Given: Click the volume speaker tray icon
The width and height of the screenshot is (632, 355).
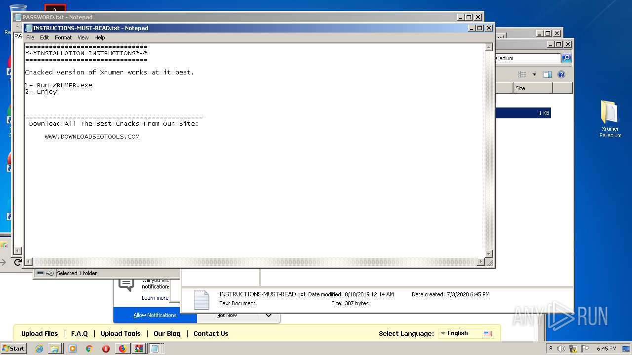Looking at the screenshot, I should point(561,349).
